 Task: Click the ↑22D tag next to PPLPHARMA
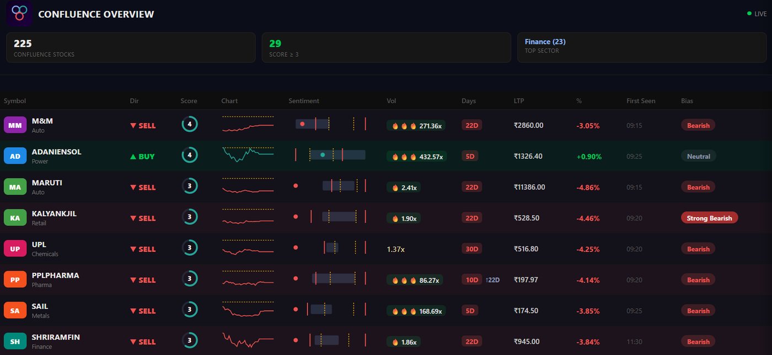pos(492,280)
